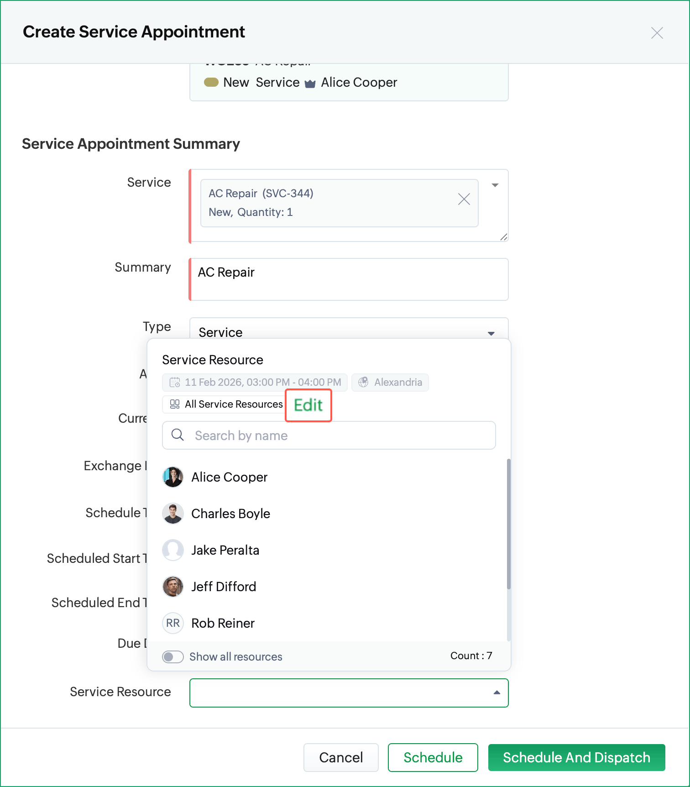Click the All Service Resources grid icon
This screenshot has width=690, height=787.
175,404
